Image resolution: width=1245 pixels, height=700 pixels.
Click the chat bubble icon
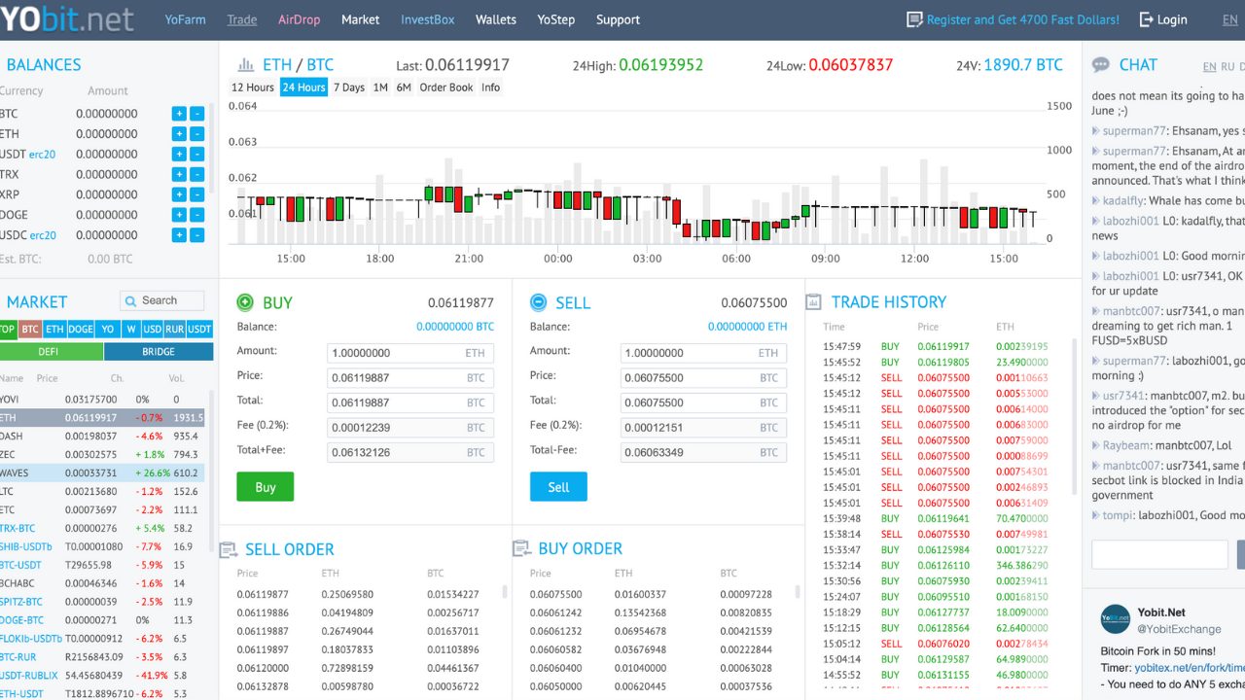click(1101, 65)
